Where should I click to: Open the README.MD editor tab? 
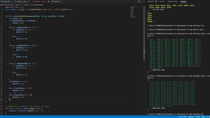coord(5,1)
